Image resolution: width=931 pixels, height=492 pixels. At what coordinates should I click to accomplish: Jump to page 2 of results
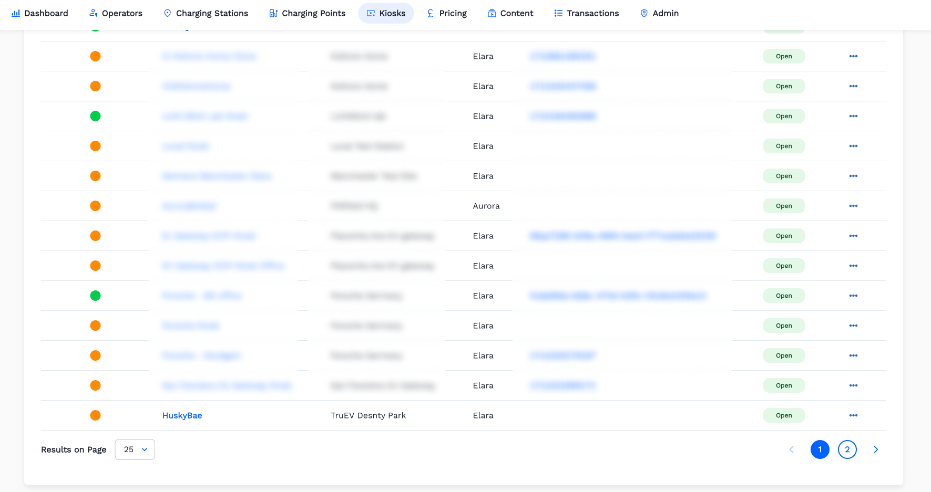847,449
